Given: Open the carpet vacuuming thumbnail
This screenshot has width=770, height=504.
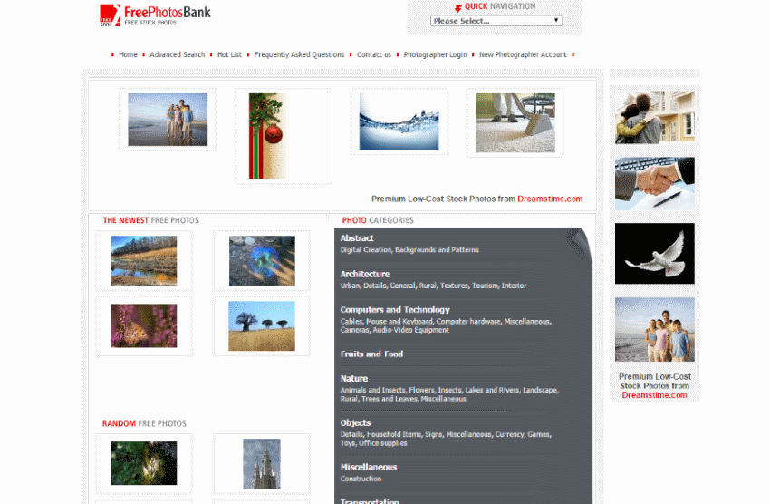Looking at the screenshot, I should 515,122.
